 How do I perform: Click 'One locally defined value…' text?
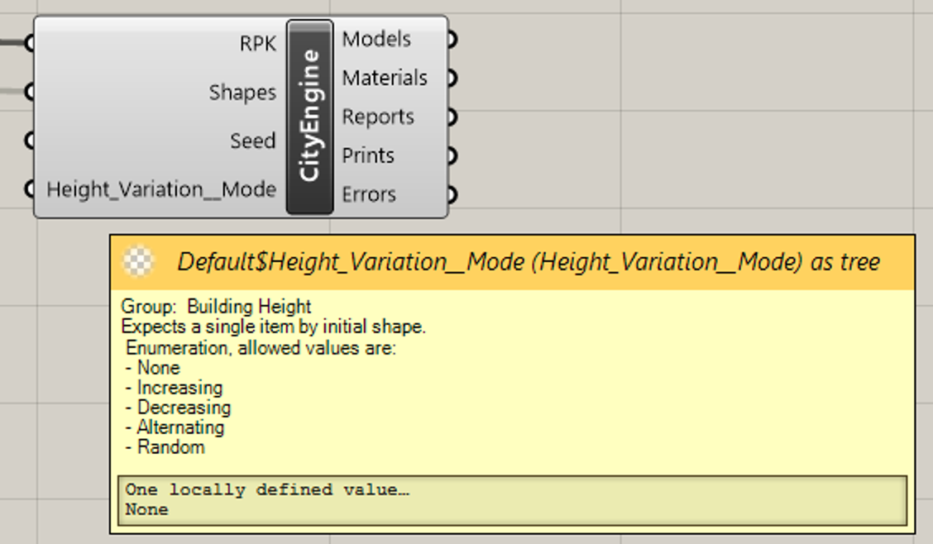point(267,490)
